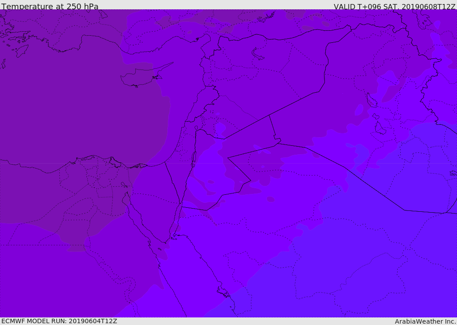Image resolution: width=457 pixels, height=325 pixels.
Task: Click the 'ECMWF MODEL RUN: 20190604T12Z' footer text
Action: [59, 321]
